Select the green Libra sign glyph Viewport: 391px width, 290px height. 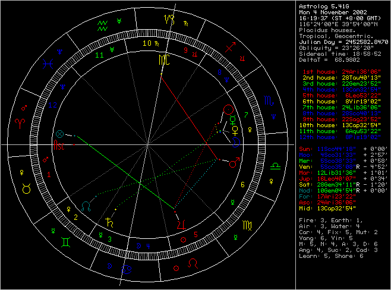pos(274,167)
